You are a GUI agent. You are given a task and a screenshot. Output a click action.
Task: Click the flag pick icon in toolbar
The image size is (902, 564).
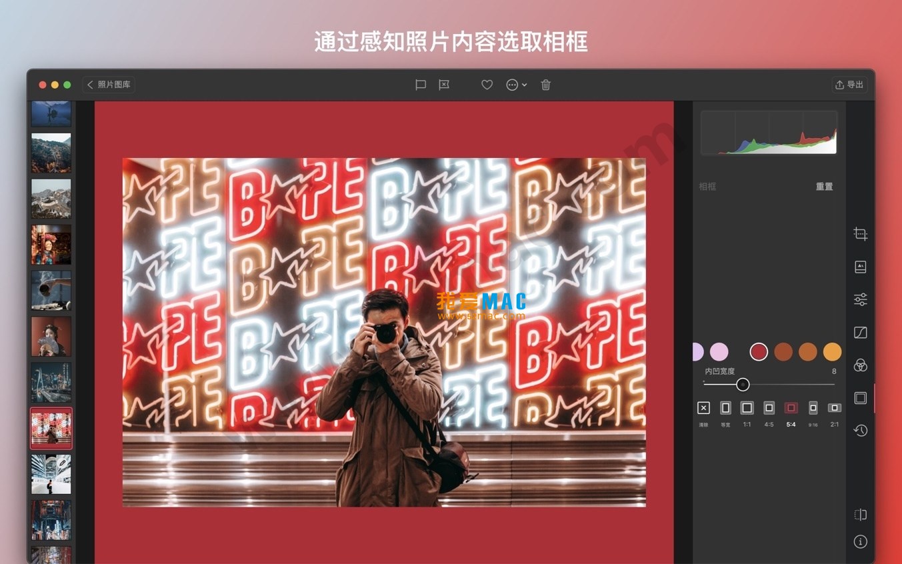click(421, 85)
